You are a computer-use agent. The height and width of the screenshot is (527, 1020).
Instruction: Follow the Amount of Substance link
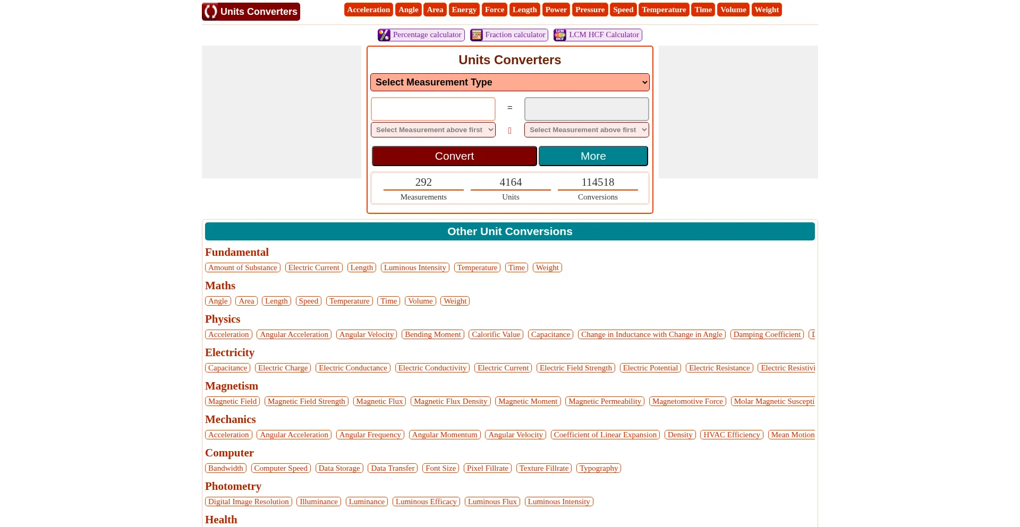(x=243, y=267)
